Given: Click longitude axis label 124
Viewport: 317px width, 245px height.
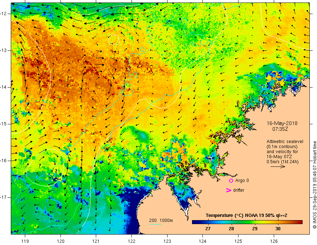Looking at the screenshot, I should tap(203, 241).
